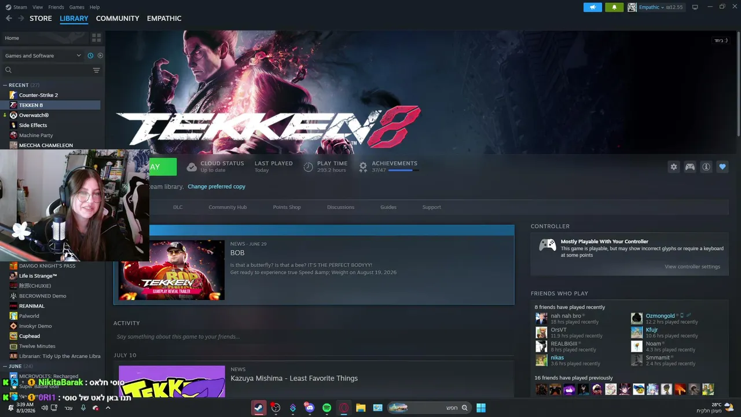Screen dimensions: 741x417
Task: Click the TEKKEN 8 achievements trophy icon
Action: coord(363,167)
